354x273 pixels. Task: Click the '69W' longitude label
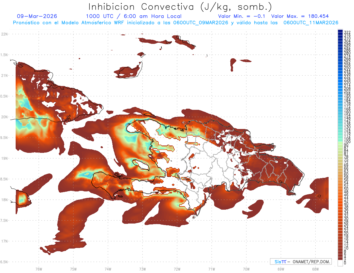pos(281,269)
